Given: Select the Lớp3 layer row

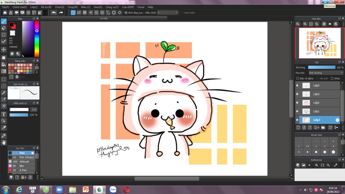Looking at the screenshot, I should (x=317, y=94).
